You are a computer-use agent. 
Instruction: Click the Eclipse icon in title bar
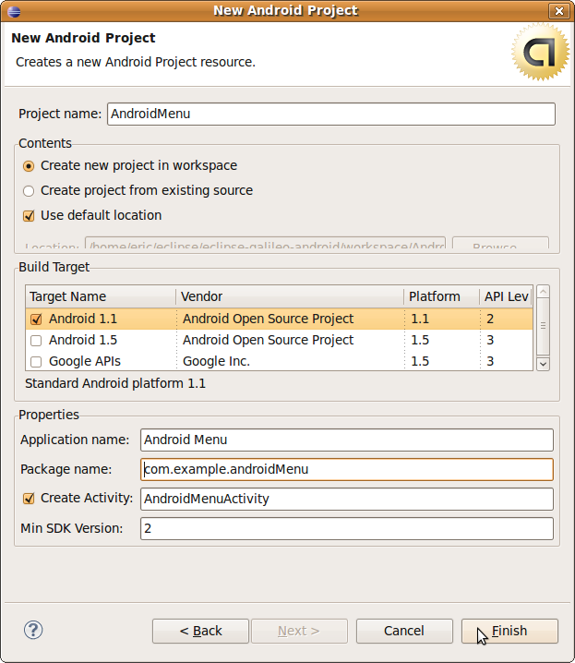[x=14, y=10]
